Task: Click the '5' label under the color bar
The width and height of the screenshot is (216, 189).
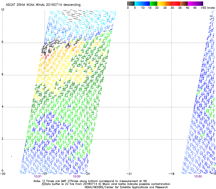Action: 135,8
